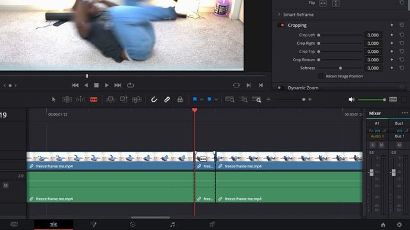Click the Stop playback button
410x230 pixels.
[x=96, y=85]
